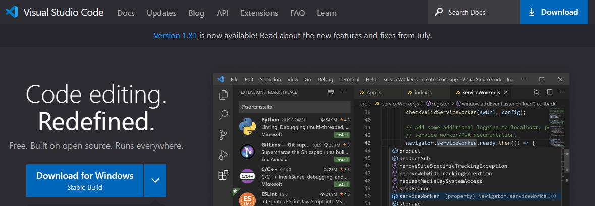Open Extensions icon in activity bar

click(x=223, y=175)
